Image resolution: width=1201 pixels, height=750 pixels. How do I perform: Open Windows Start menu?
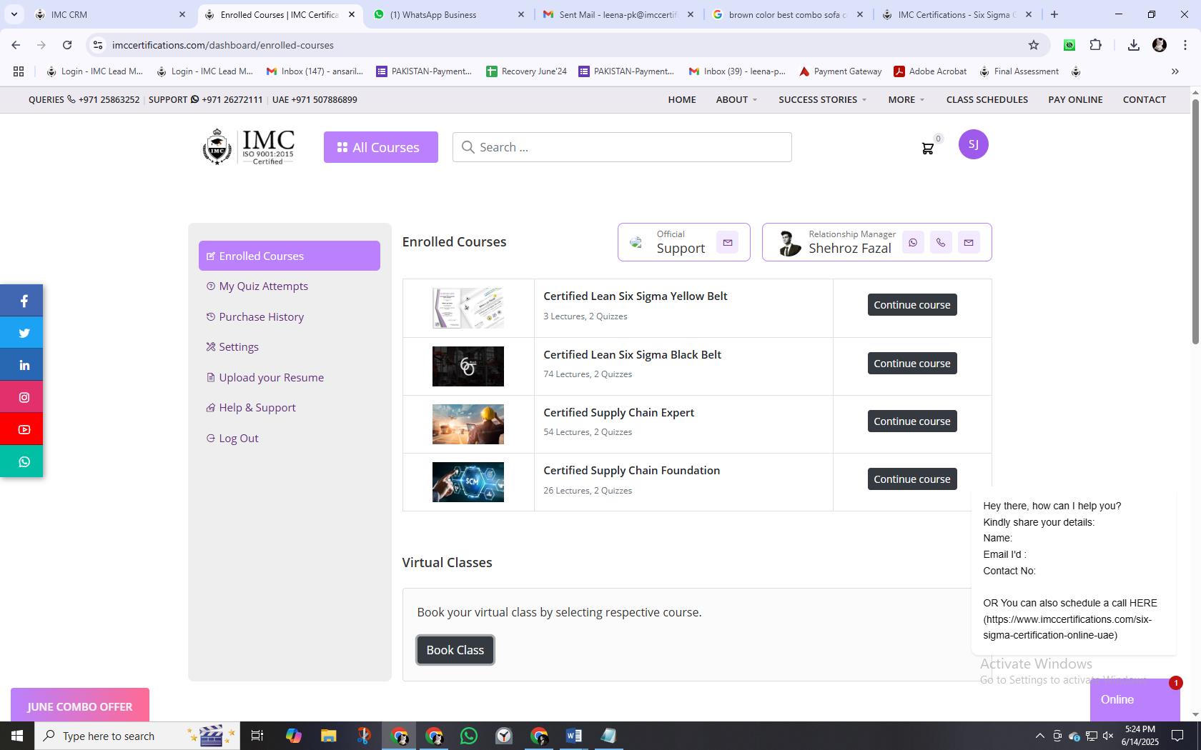pyautogui.click(x=17, y=736)
